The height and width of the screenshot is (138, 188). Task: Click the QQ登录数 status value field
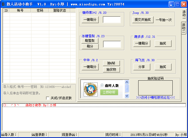click(54, 135)
